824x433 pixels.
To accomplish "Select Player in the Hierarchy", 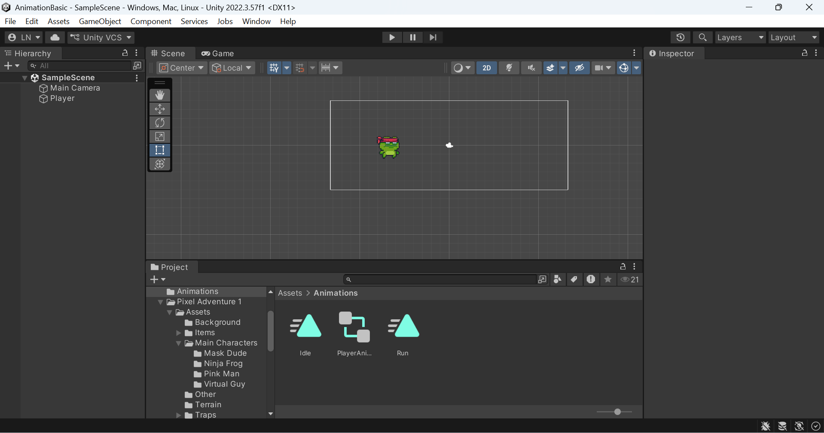I will coord(62,98).
